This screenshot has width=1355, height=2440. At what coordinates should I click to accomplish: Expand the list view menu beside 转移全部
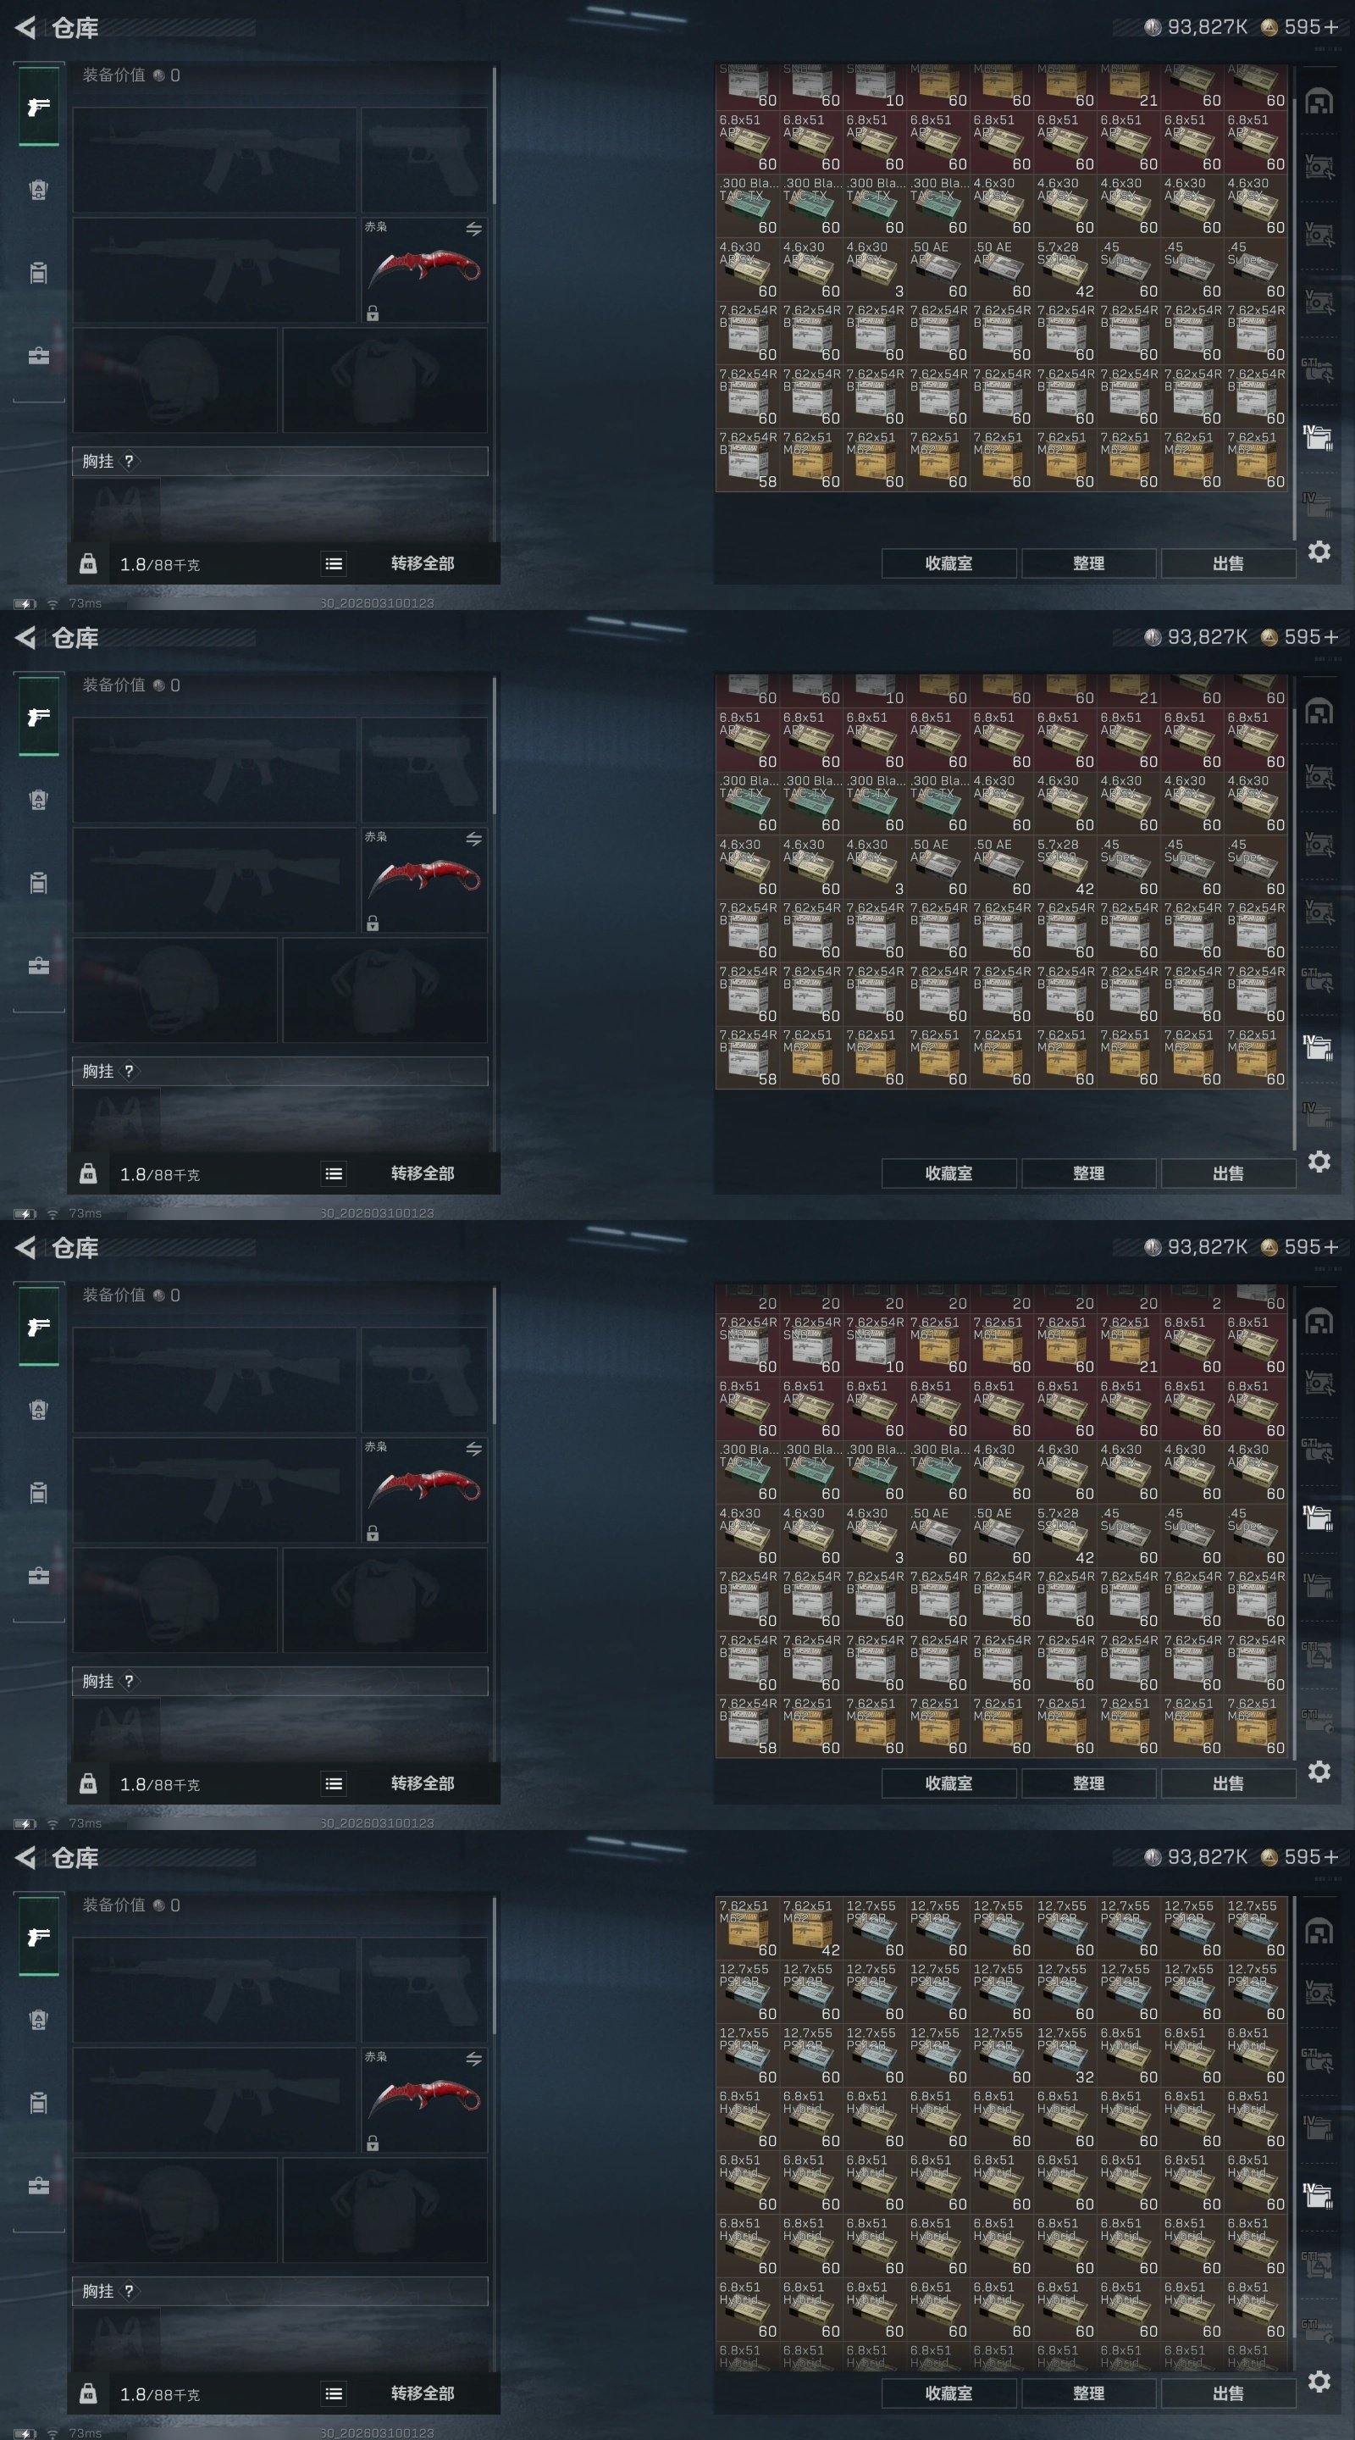[x=334, y=563]
